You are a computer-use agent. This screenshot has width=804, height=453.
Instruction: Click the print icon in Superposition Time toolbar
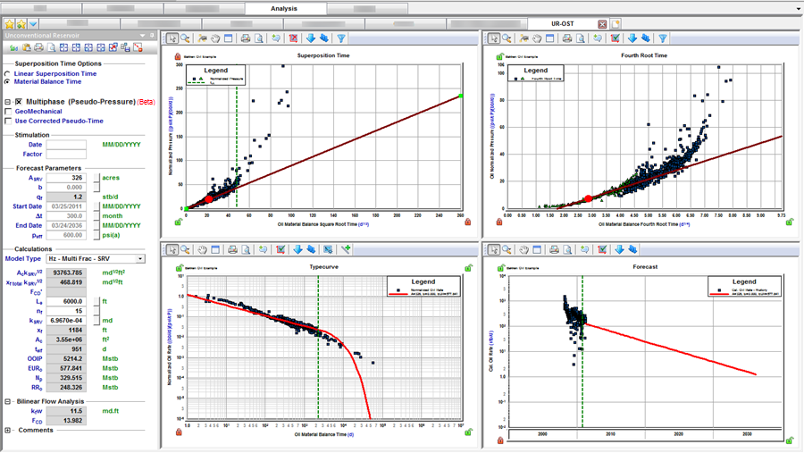(245, 38)
